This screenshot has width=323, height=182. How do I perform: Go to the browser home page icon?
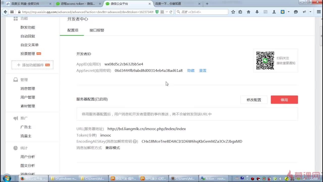click(x=249, y=12)
